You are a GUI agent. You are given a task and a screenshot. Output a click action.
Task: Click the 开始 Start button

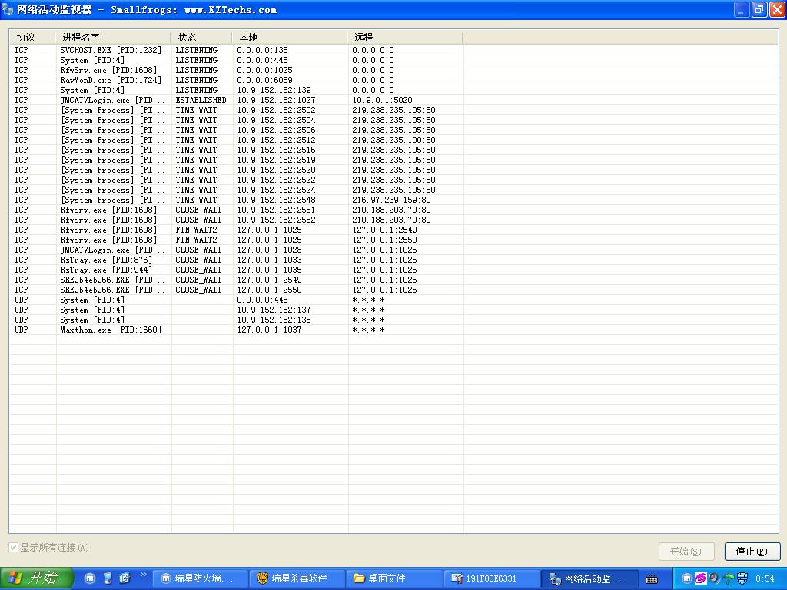[x=37, y=578]
